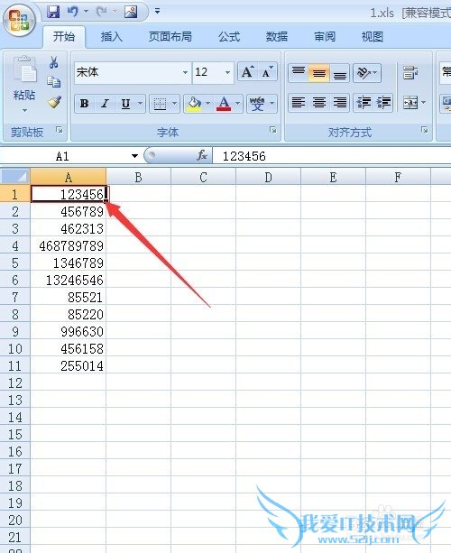Center text horizontally
This screenshot has height=553, width=451.
click(x=319, y=103)
